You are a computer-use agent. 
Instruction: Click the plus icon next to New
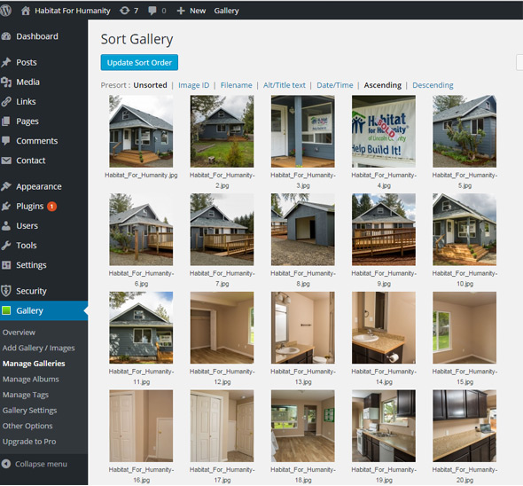pyautogui.click(x=181, y=11)
